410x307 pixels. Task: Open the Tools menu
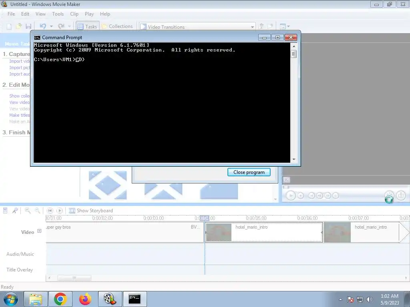58,14
